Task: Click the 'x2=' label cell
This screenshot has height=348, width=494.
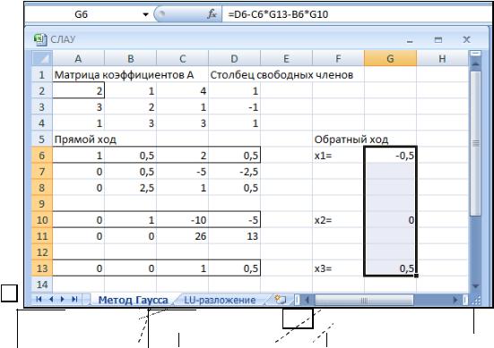Action: 338,220
